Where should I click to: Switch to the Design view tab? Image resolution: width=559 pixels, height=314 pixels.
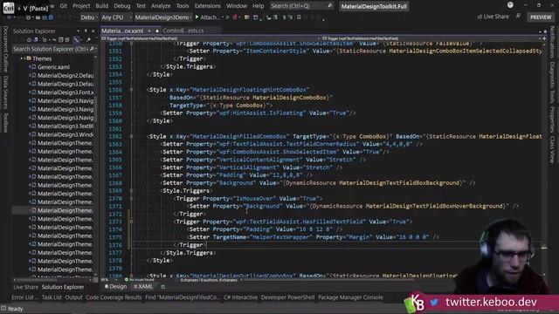coord(115,287)
